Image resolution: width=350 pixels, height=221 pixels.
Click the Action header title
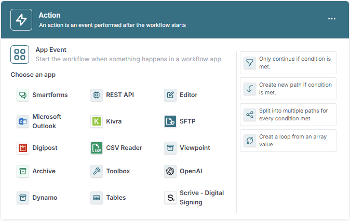coord(49,15)
